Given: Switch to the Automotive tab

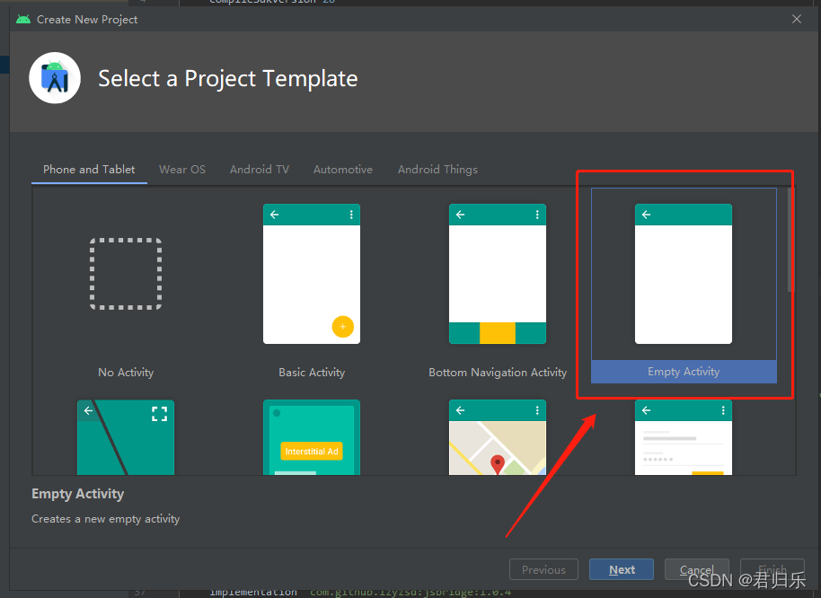Looking at the screenshot, I should pyautogui.click(x=342, y=169).
